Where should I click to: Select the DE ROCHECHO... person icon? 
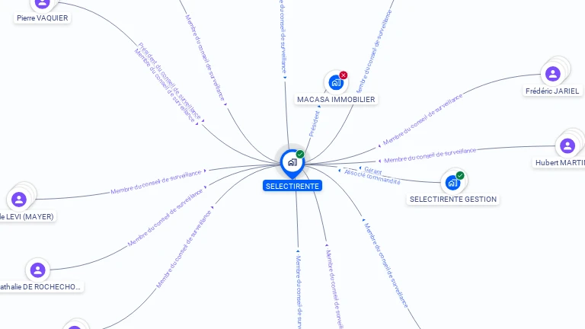click(x=37, y=270)
